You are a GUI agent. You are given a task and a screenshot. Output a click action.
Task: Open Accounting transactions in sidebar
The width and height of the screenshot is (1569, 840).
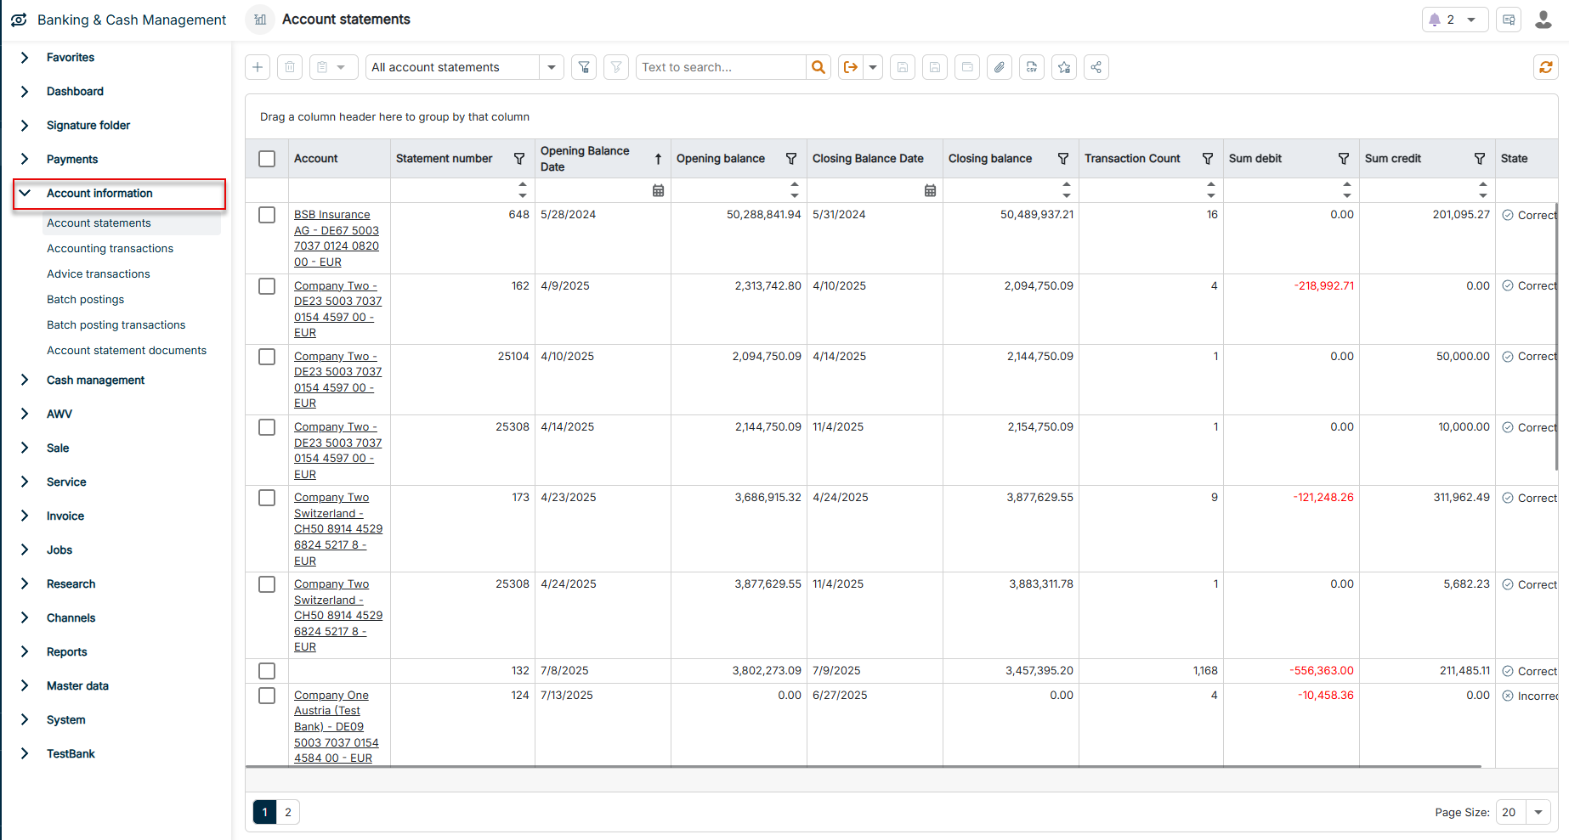110,249
